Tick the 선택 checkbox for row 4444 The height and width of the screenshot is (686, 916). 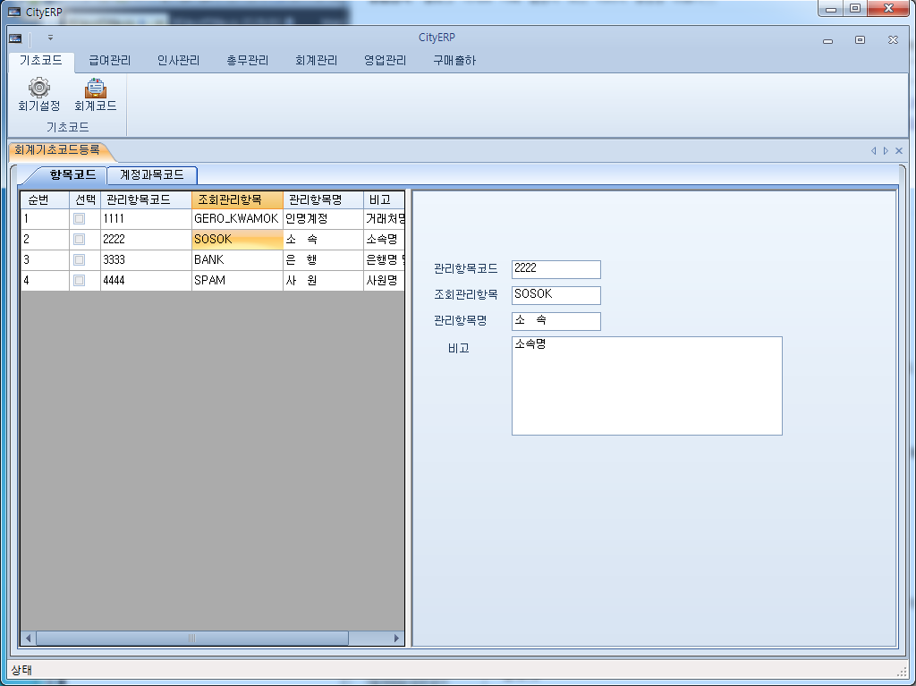pos(80,280)
